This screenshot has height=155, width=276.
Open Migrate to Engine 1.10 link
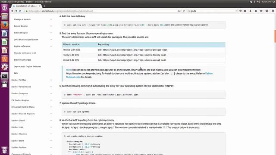coord(25,53)
